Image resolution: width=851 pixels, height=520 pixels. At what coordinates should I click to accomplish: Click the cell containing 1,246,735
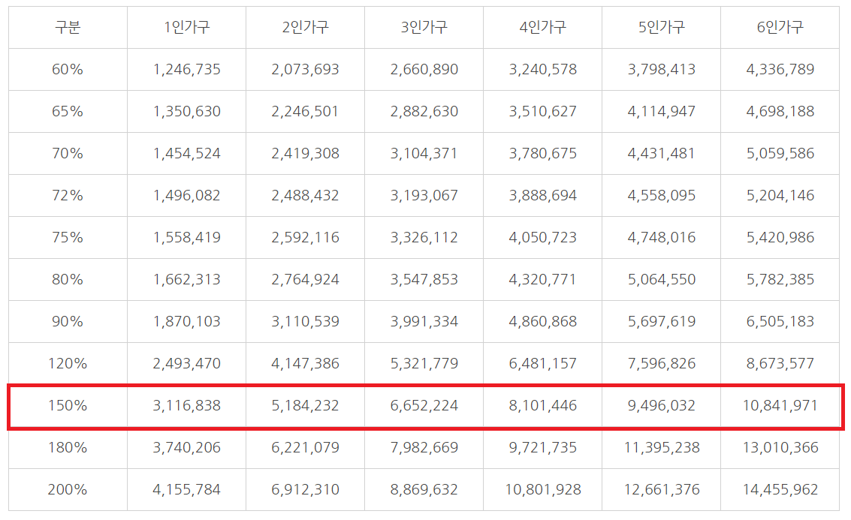pyautogui.click(x=187, y=69)
